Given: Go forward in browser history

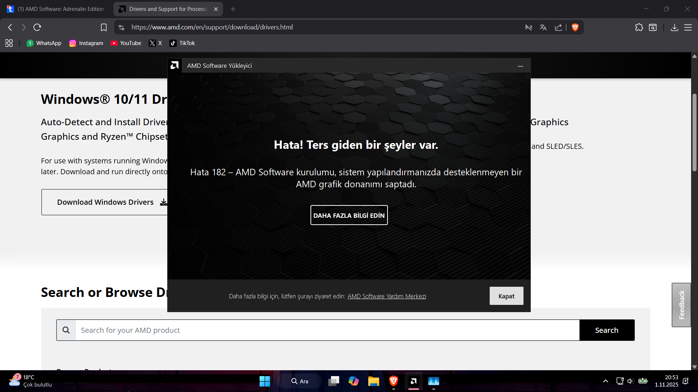Looking at the screenshot, I should (x=24, y=27).
